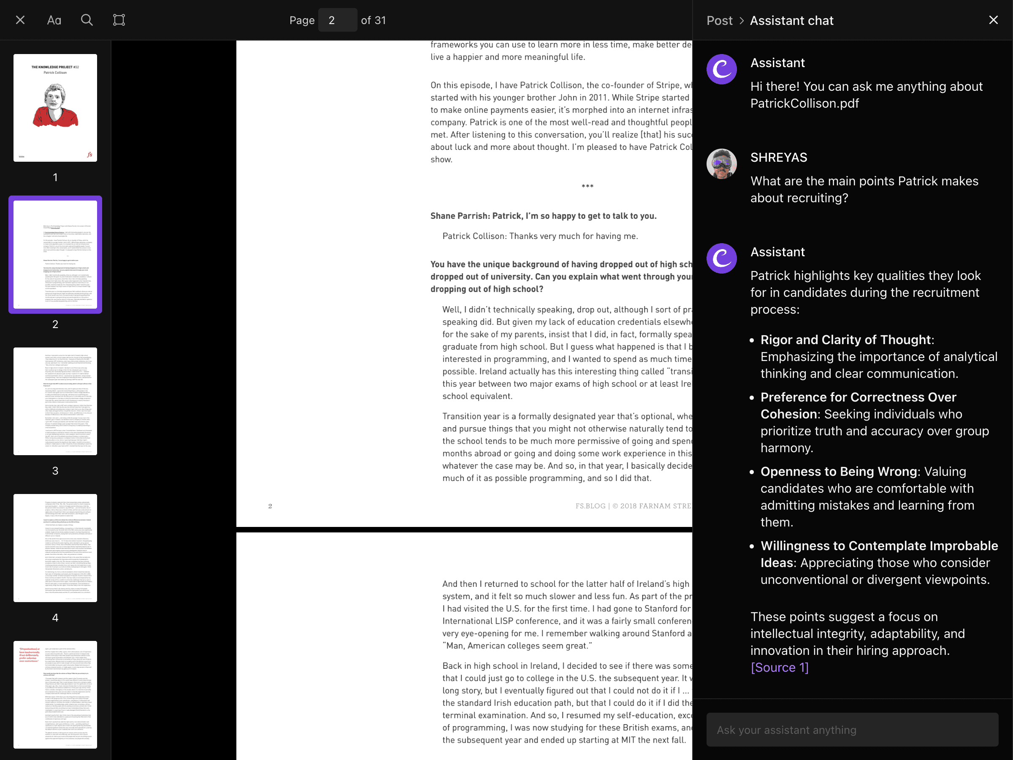Image resolution: width=1013 pixels, height=760 pixels.
Task: Click 'Willingness to Contemplate Improbable Ideas' heading
Action: click(x=879, y=554)
